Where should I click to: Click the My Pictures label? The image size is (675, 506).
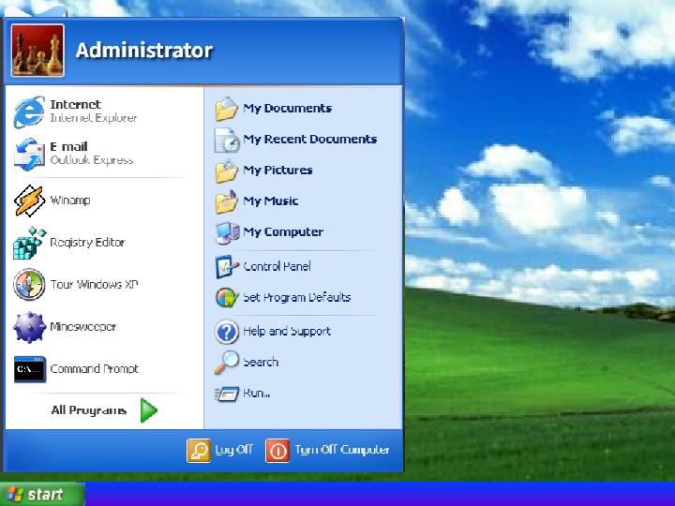(x=277, y=171)
